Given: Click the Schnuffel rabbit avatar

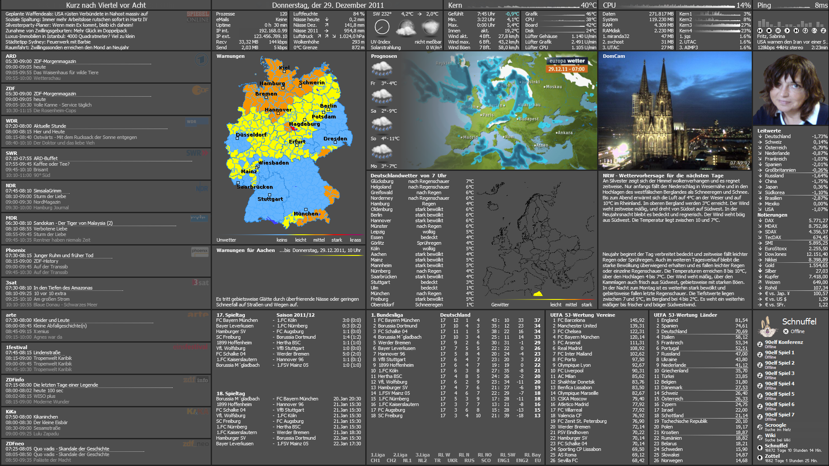Looking at the screenshot, I should [x=767, y=327].
